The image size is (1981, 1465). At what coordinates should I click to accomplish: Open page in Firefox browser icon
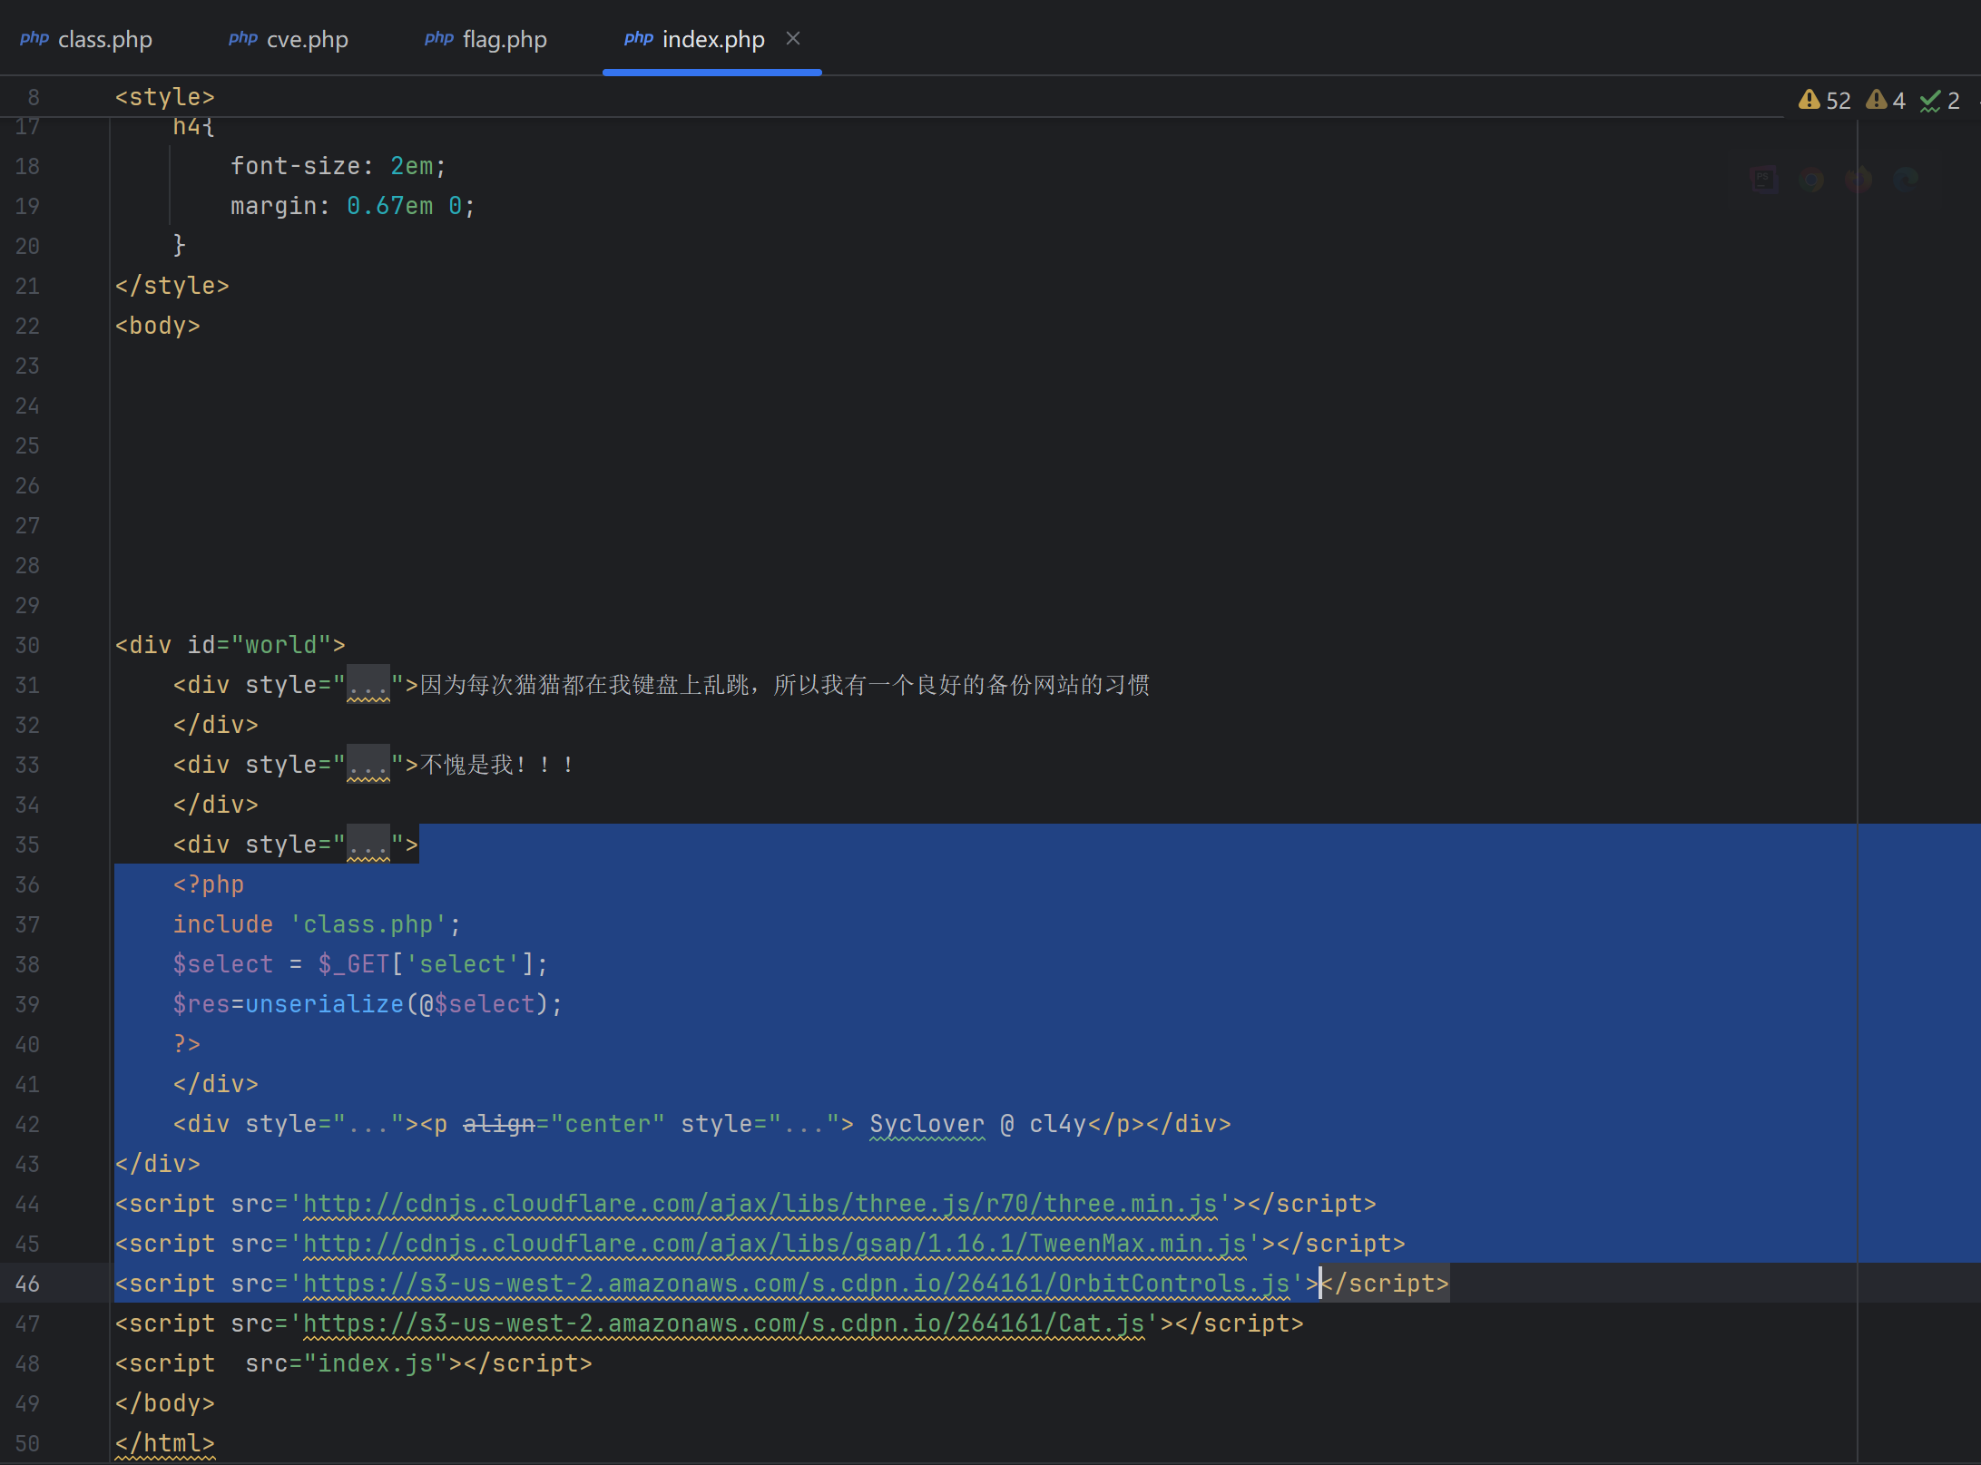coord(1858,180)
